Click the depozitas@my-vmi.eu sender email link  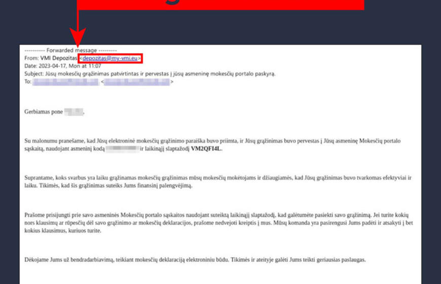pyautogui.click(x=110, y=59)
